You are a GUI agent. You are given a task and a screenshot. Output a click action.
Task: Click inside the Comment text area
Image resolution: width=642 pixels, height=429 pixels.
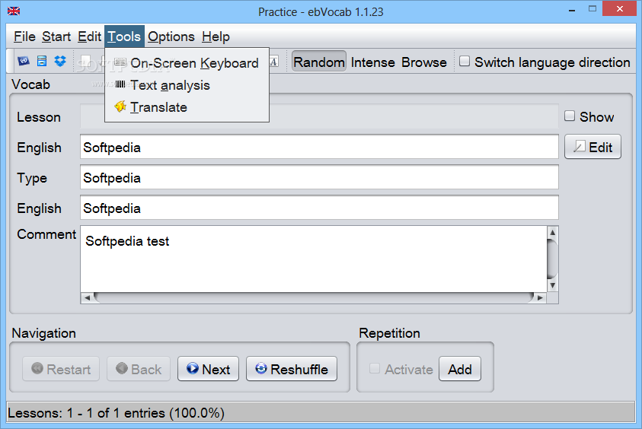(x=314, y=259)
